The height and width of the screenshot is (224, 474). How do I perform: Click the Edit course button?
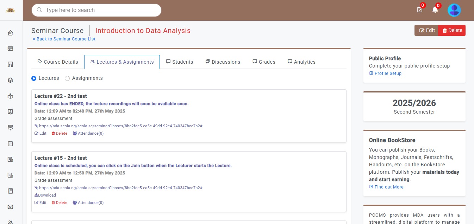427,31
